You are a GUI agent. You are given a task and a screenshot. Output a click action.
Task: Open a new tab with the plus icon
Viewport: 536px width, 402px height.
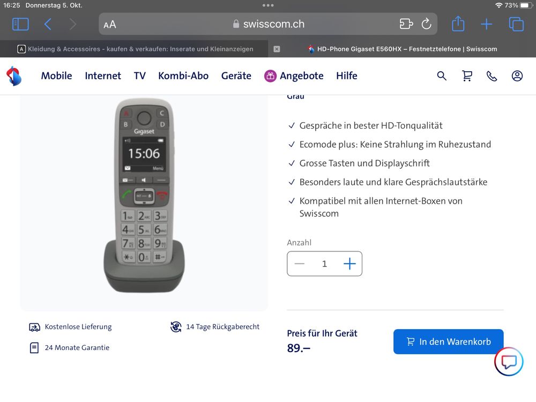coord(486,24)
